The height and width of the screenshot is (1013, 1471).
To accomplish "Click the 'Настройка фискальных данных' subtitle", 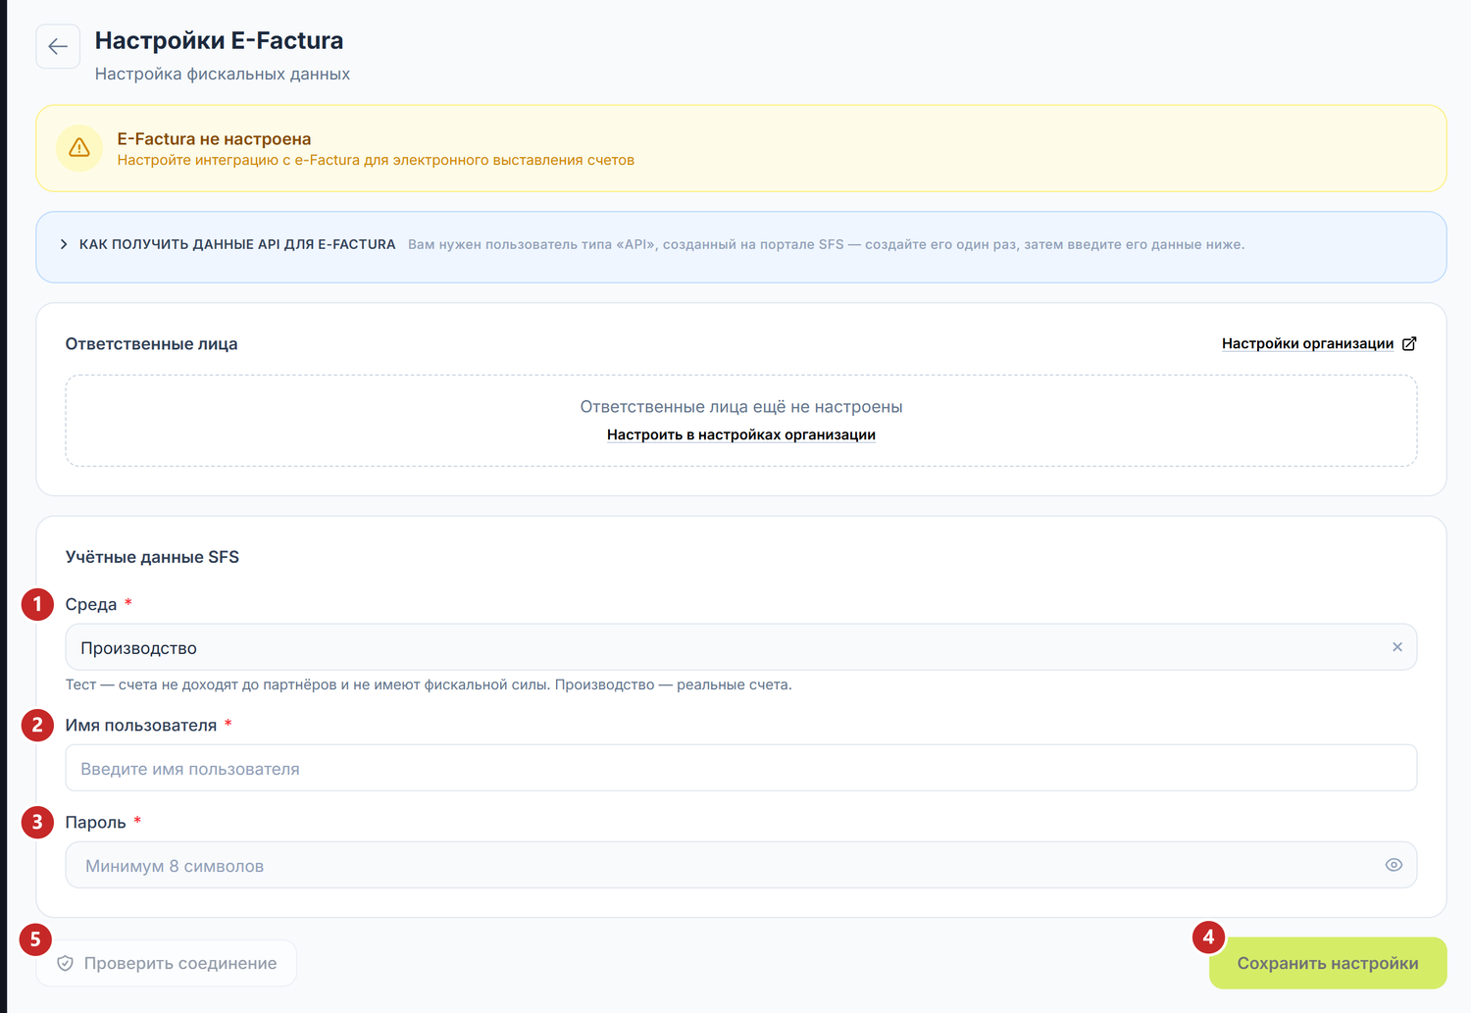I will point(222,75).
